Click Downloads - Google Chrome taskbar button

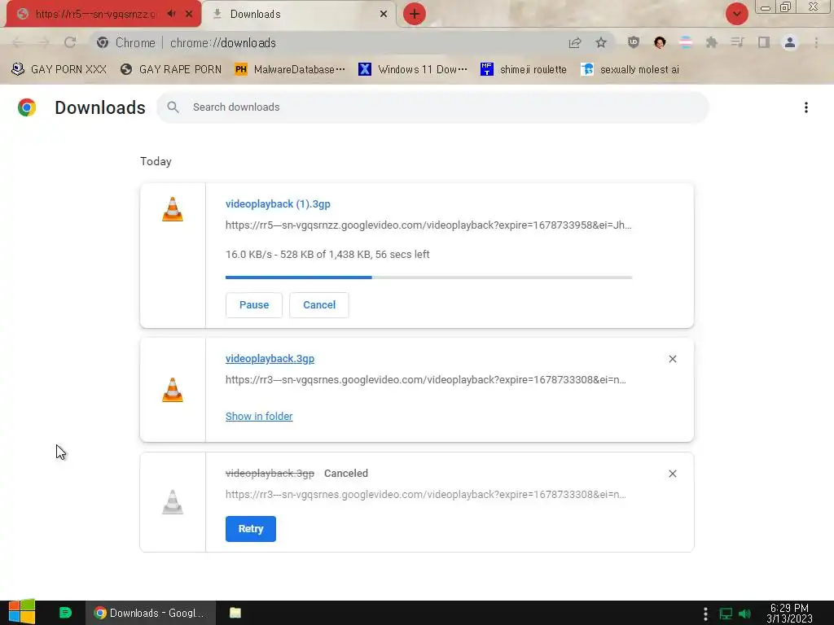tap(151, 613)
